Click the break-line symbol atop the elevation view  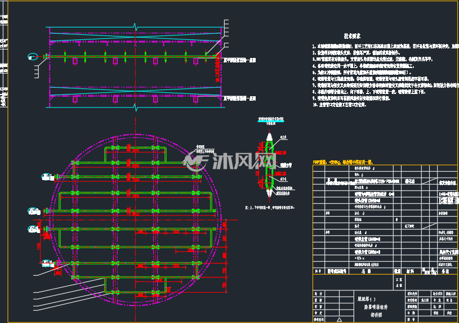[135, 27]
